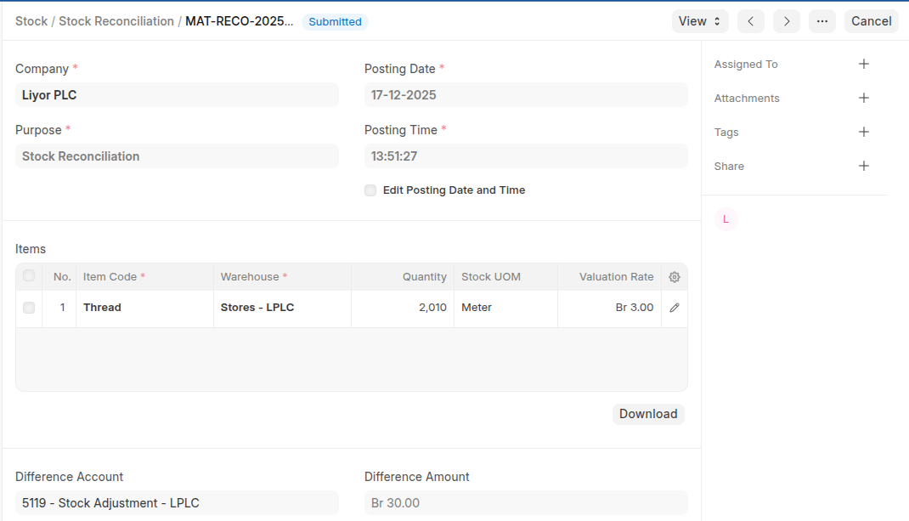
Task: Add an attachment using plus icon
Action: point(863,98)
